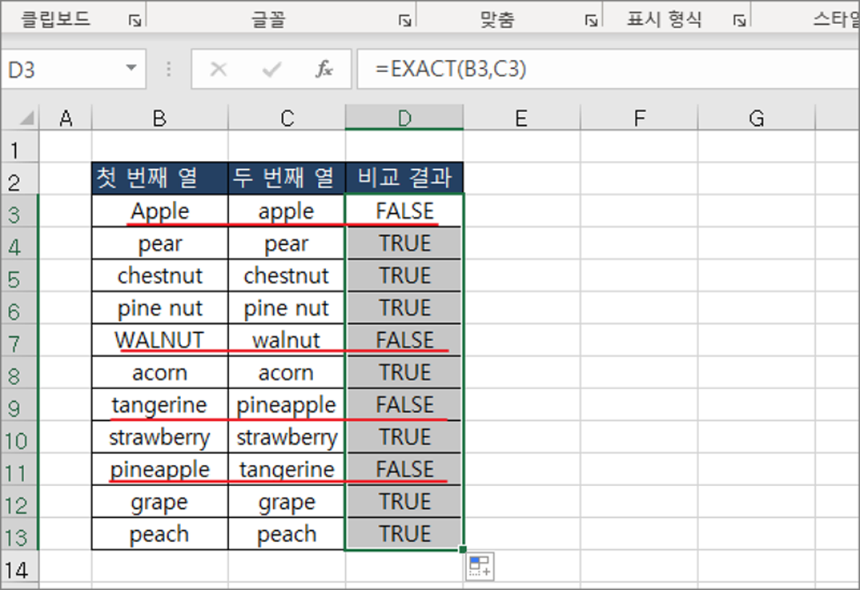Select column D header
The height and width of the screenshot is (590, 860).
405,119
